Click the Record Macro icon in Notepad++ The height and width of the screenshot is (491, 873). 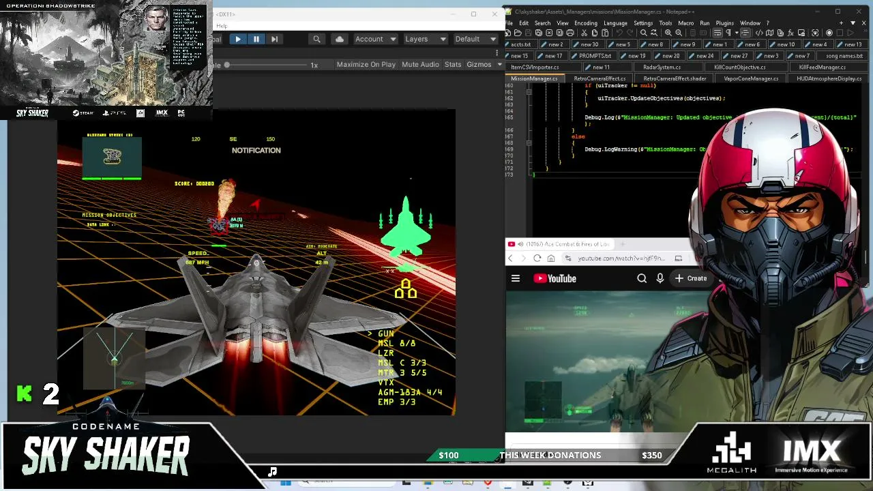pos(829,33)
